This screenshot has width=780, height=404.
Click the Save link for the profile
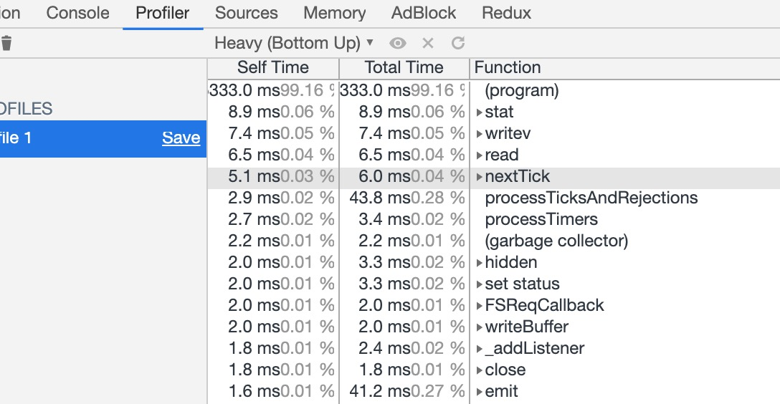tap(181, 138)
